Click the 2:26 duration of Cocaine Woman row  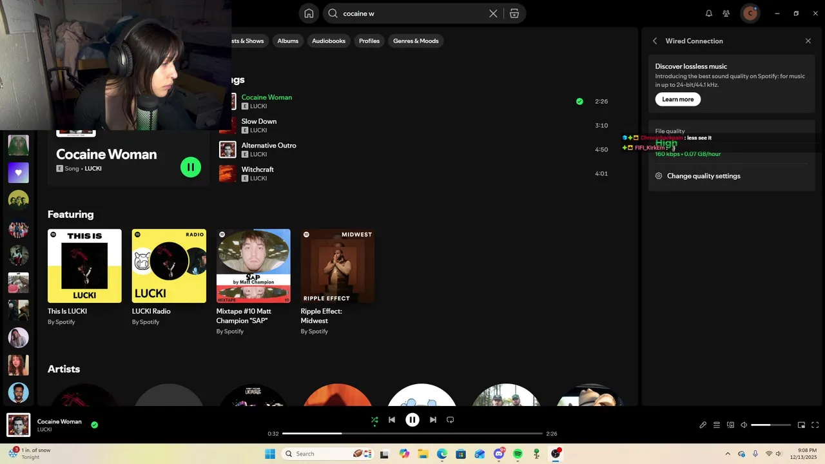click(601, 101)
